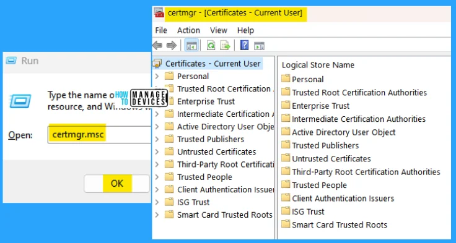
Task: Click Personal folder icon in right pane
Action: [286, 79]
